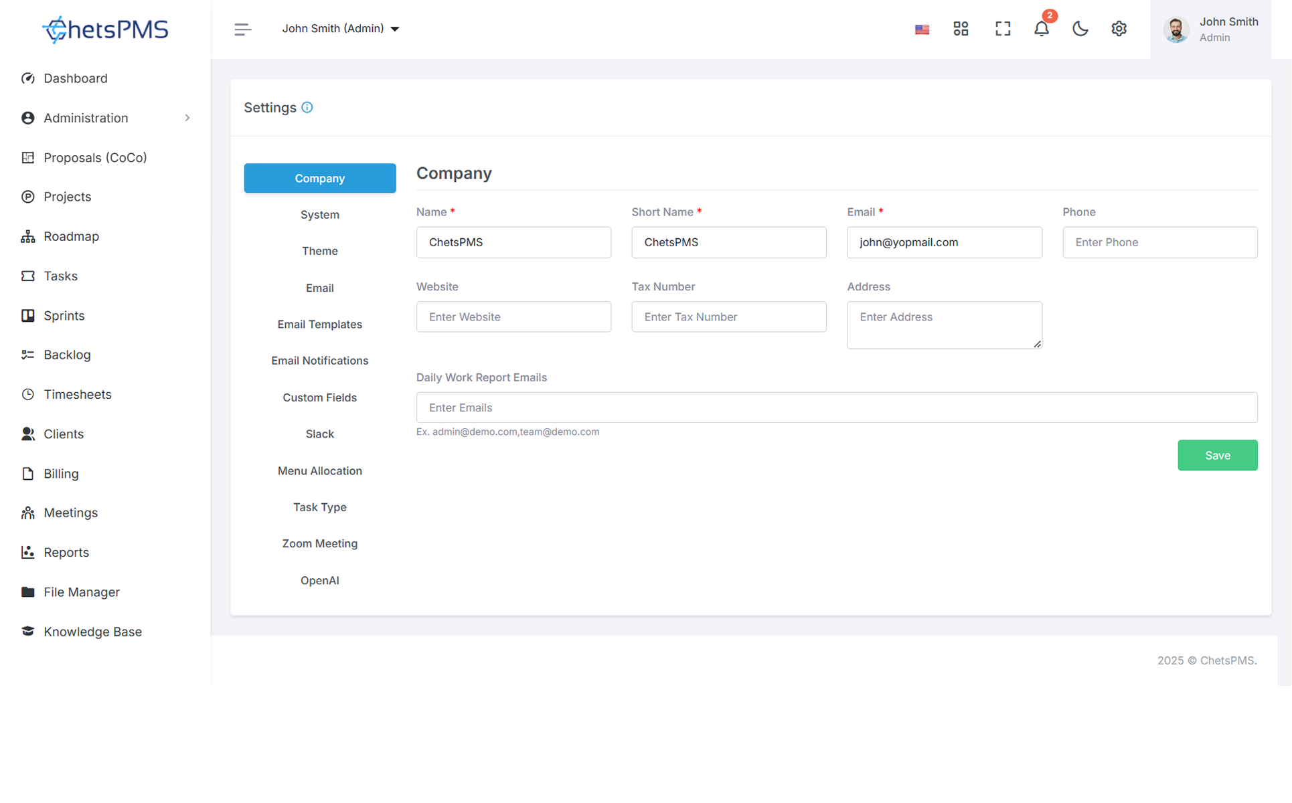Open Roadmap from sidebar
1292x803 pixels.
71,236
